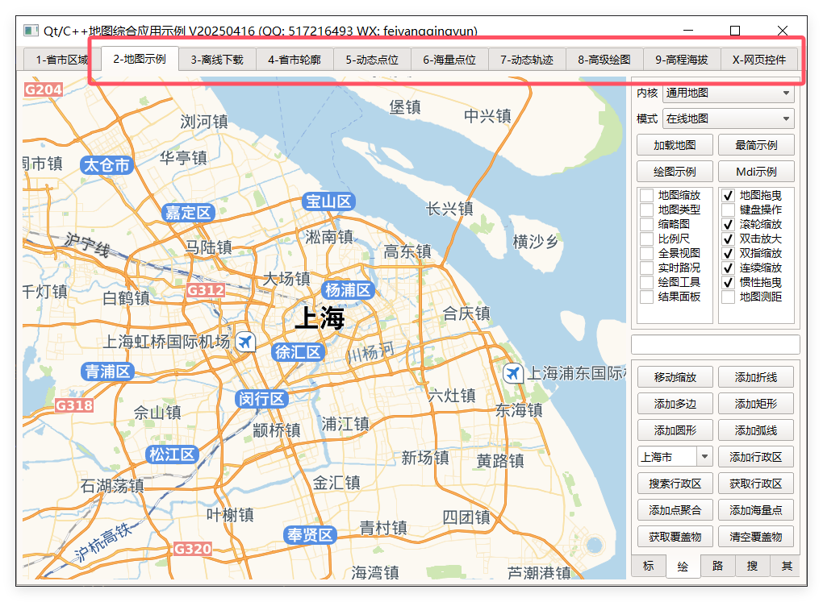
Task: Select the bottom 其 tab
Action: 786,566
